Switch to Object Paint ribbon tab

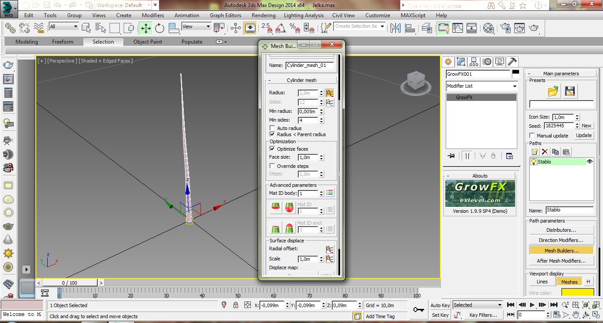pos(148,42)
